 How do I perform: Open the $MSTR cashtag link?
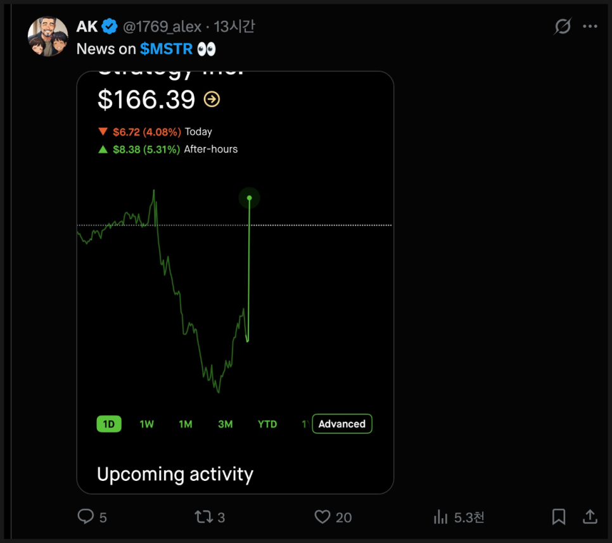pyautogui.click(x=166, y=49)
